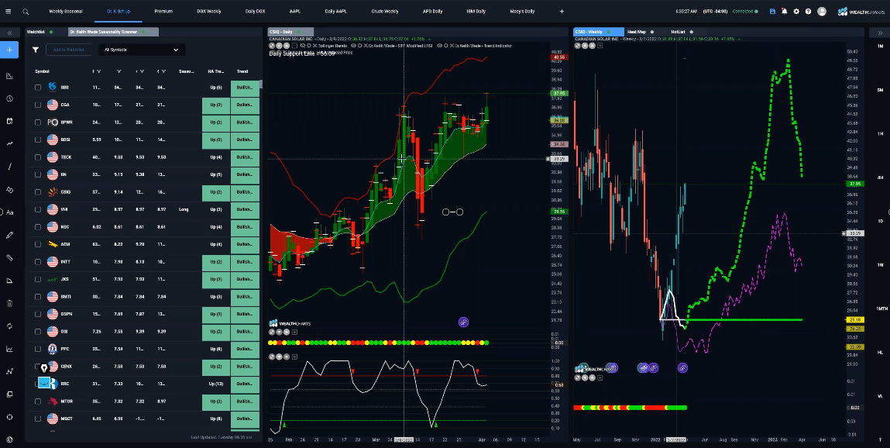
Task: Select the pencil drawing tool
Action: 9,235
